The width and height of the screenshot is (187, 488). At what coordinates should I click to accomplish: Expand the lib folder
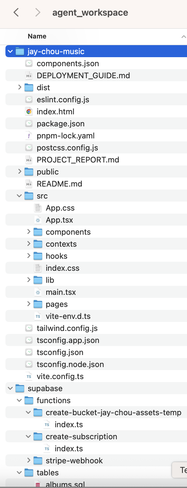pyautogui.click(x=29, y=280)
